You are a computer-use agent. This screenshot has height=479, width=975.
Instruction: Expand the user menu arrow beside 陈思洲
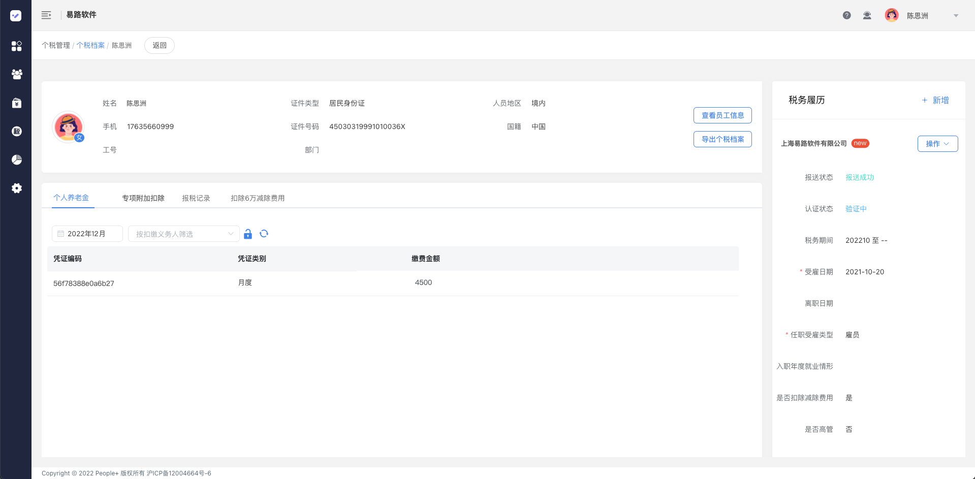956,16
